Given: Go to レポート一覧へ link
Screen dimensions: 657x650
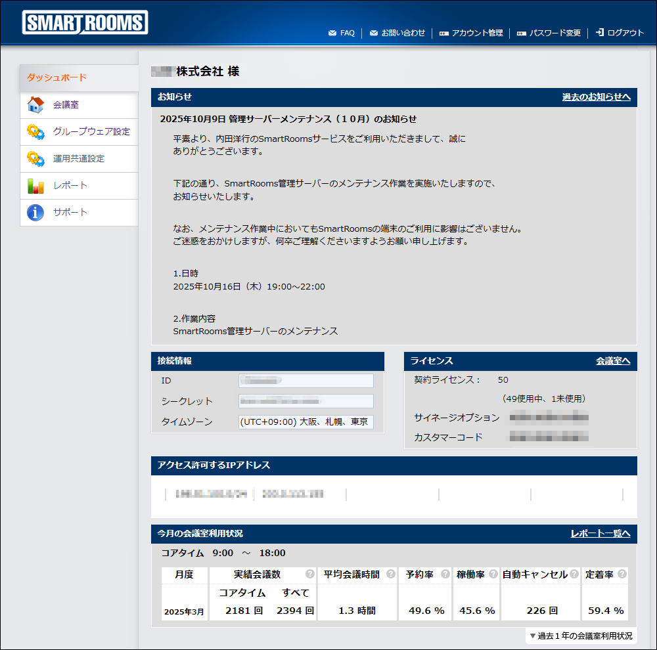Looking at the screenshot, I should (x=600, y=534).
